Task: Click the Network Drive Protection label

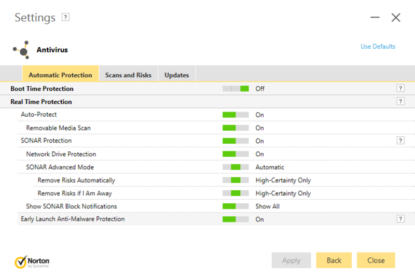Action: (61, 154)
